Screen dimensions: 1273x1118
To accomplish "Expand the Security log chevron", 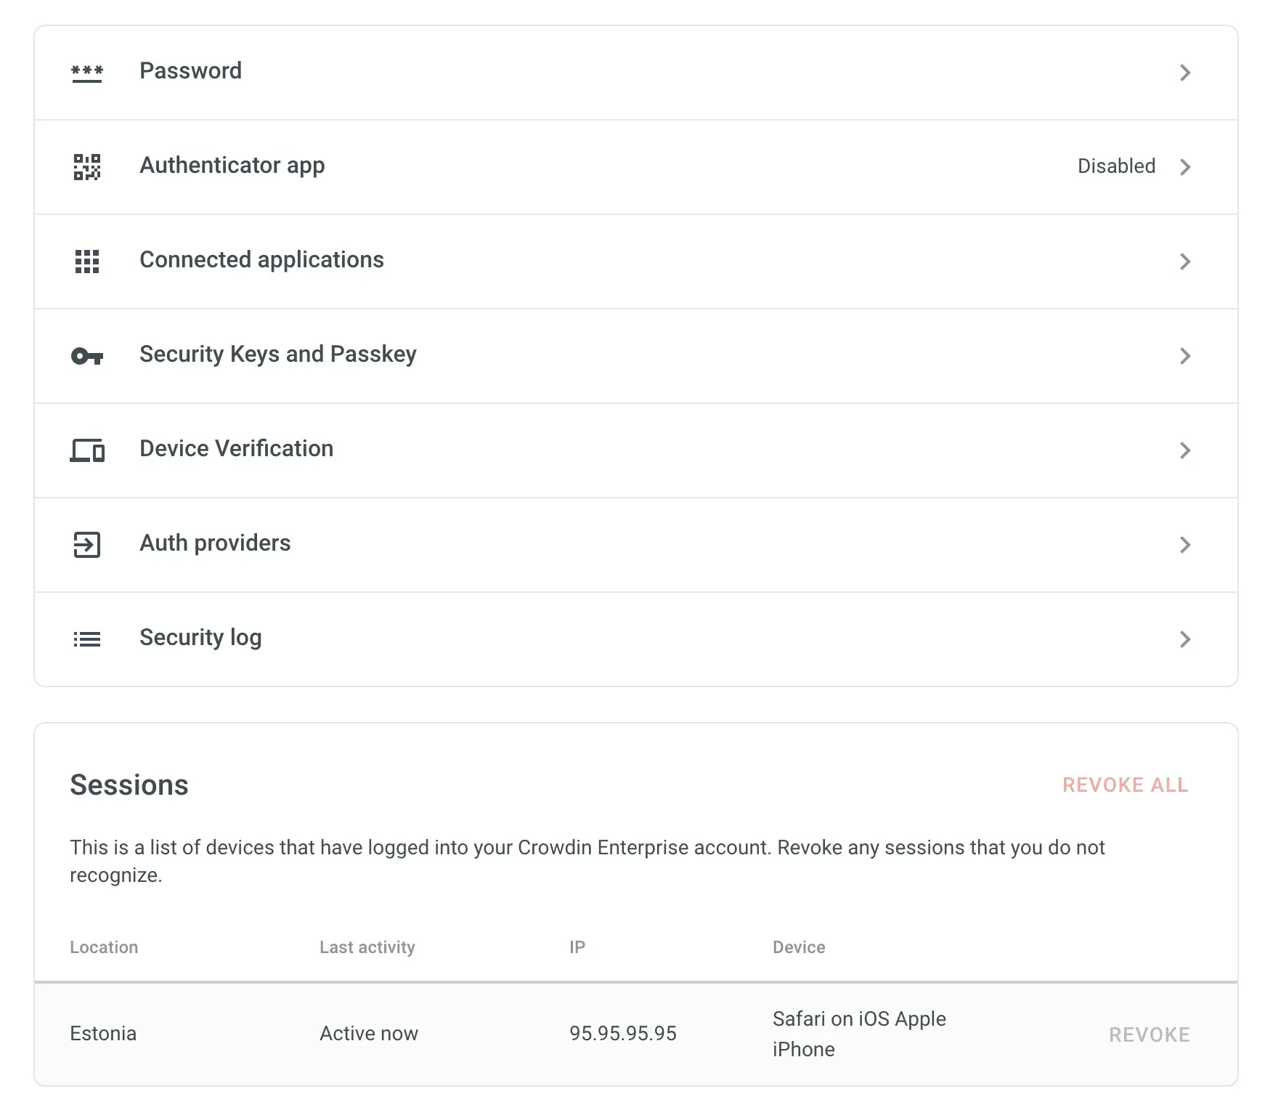I will (x=1185, y=639).
